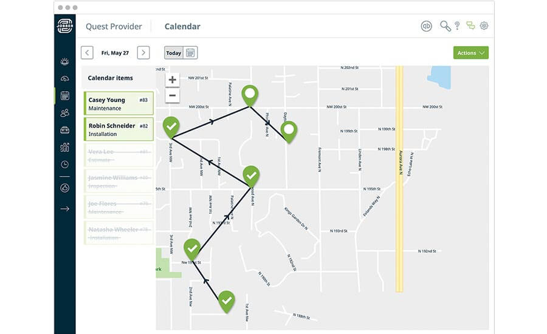Click the search magnifier icon
Viewport: 547px width, 334px height.
point(445,26)
